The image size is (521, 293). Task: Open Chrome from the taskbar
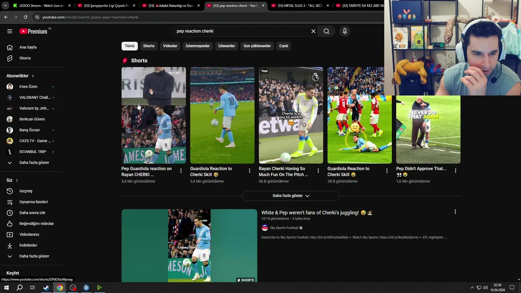click(x=59, y=288)
